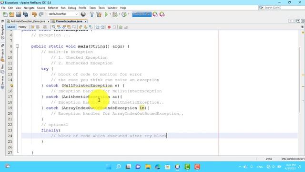The height and width of the screenshot is (172, 305).
Task: Open the Edit menu
Action: point(10,8)
